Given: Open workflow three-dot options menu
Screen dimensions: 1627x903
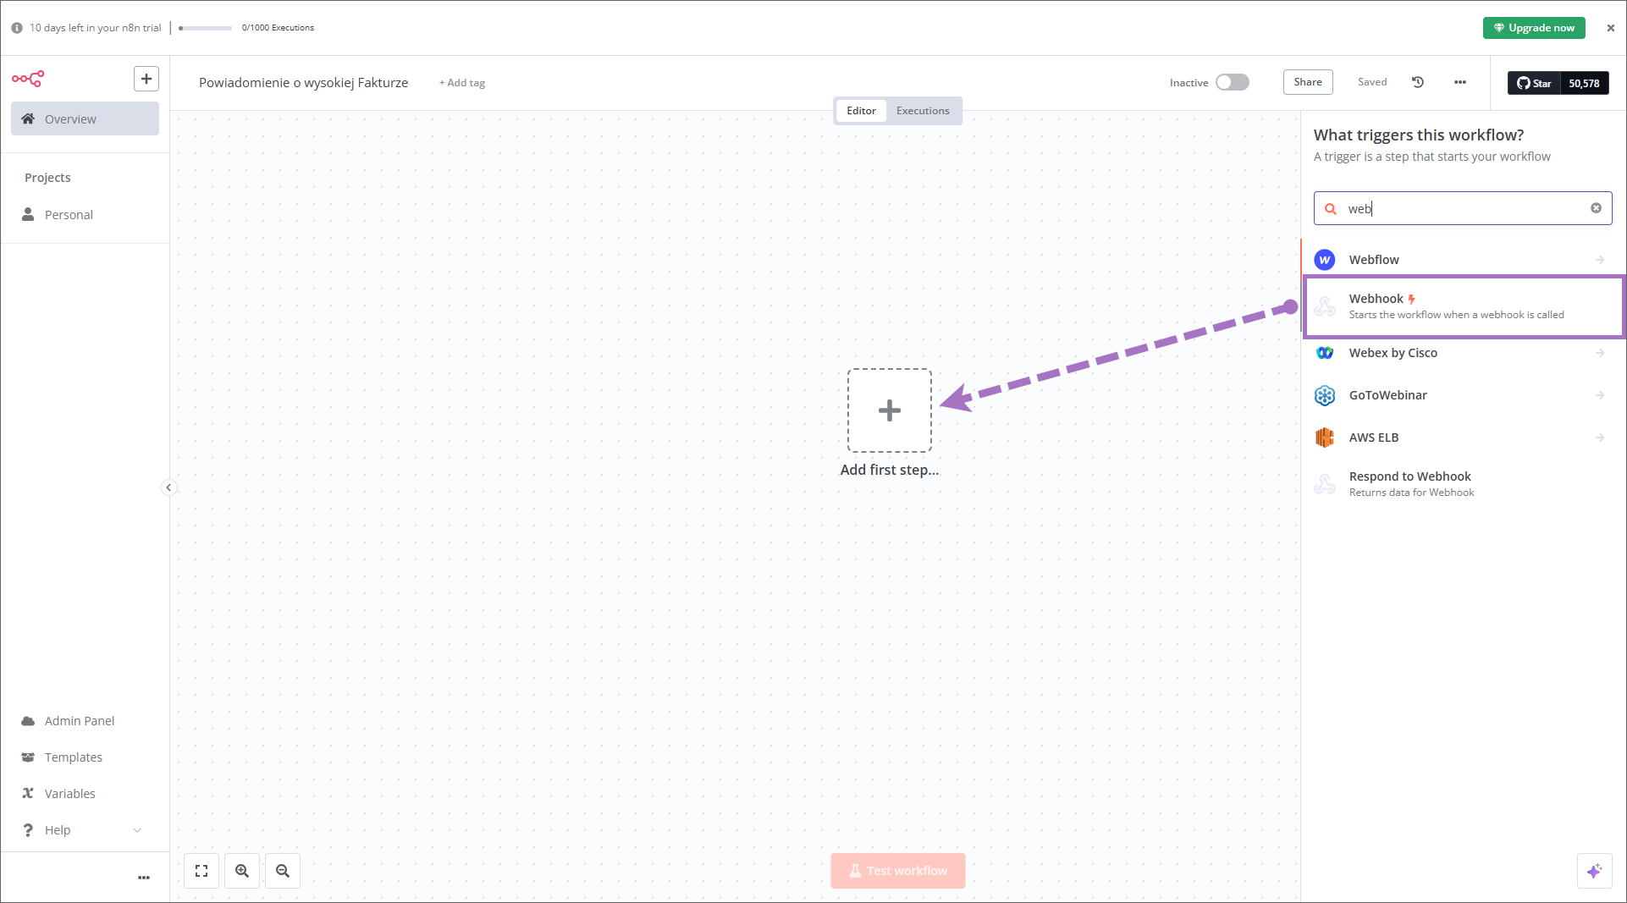Looking at the screenshot, I should pyautogui.click(x=1460, y=82).
